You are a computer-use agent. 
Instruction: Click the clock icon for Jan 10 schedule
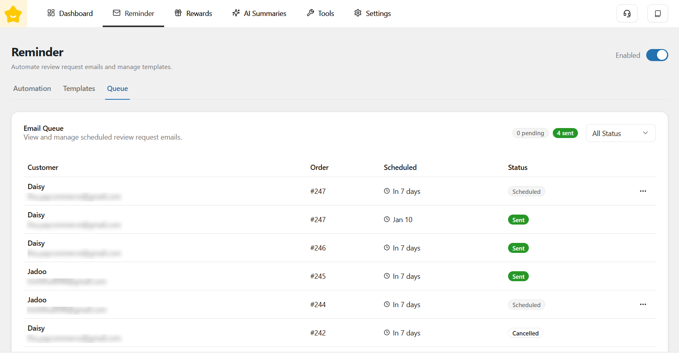pos(387,219)
